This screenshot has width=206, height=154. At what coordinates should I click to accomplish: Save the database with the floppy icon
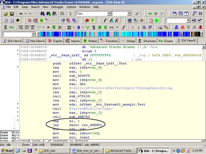[12, 14]
